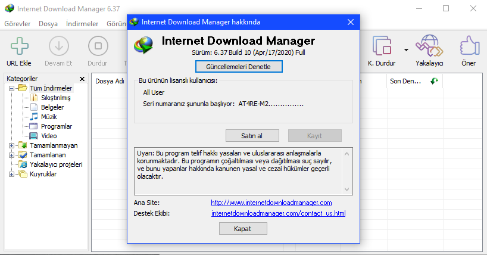Select the Programlar category
The height and width of the screenshot is (255, 487).
tap(57, 126)
